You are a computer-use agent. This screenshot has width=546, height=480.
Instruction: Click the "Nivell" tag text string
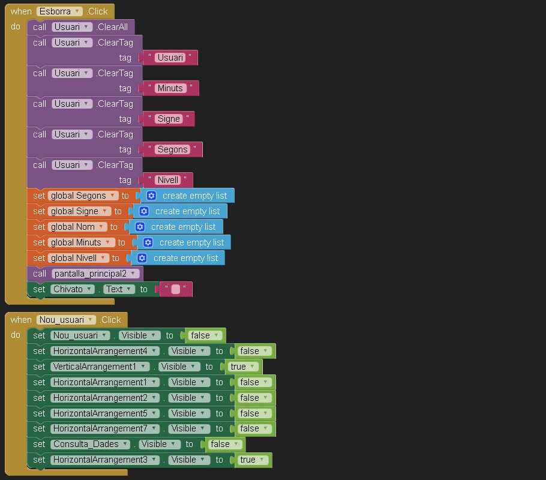pos(167,180)
